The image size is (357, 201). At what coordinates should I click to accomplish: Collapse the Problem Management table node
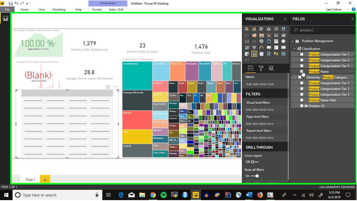[x=293, y=41]
